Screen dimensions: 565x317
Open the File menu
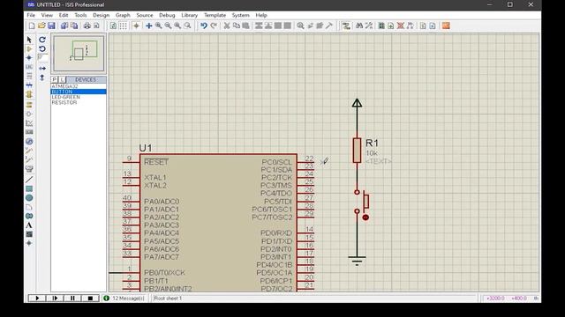(x=31, y=15)
